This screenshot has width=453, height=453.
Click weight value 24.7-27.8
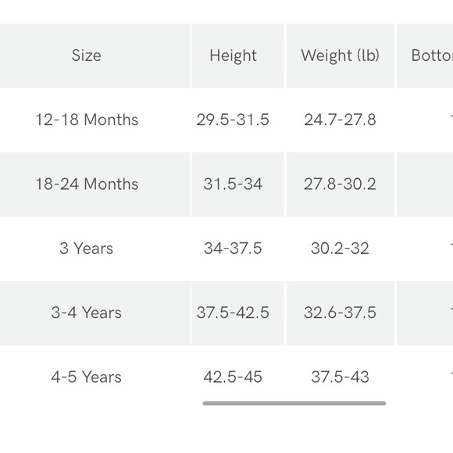pos(340,119)
